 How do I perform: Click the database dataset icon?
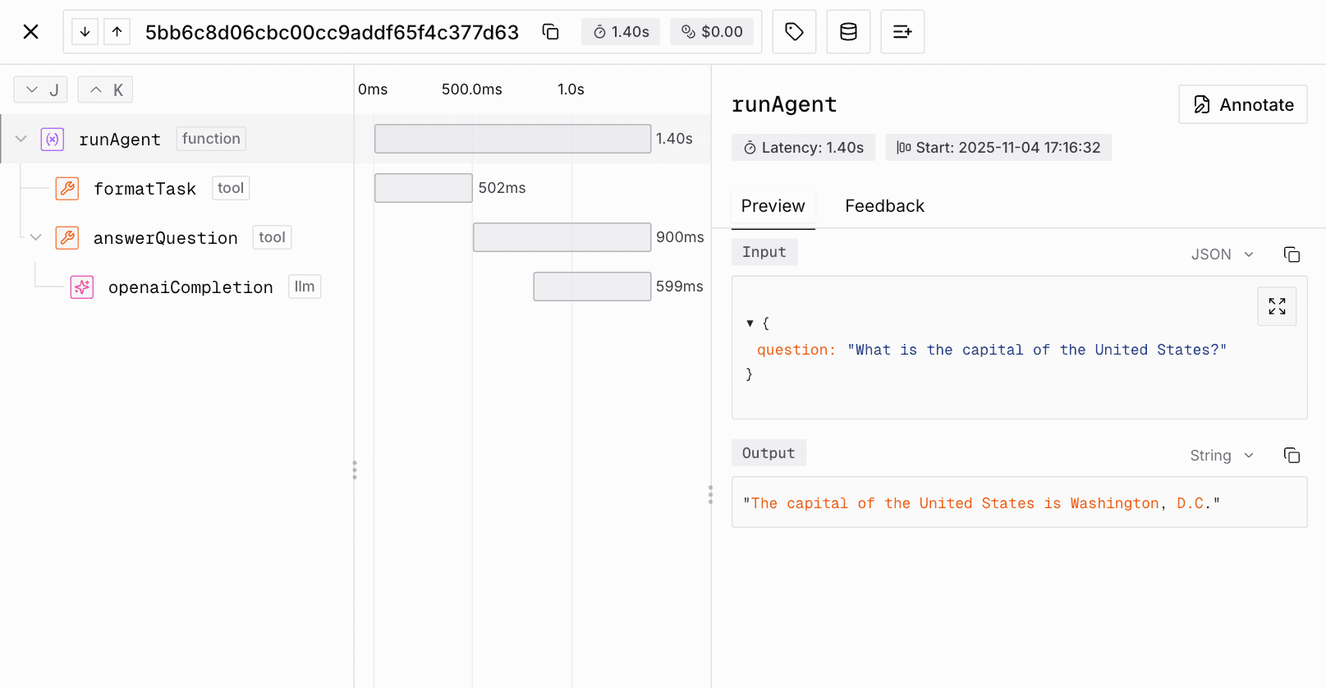tap(848, 32)
